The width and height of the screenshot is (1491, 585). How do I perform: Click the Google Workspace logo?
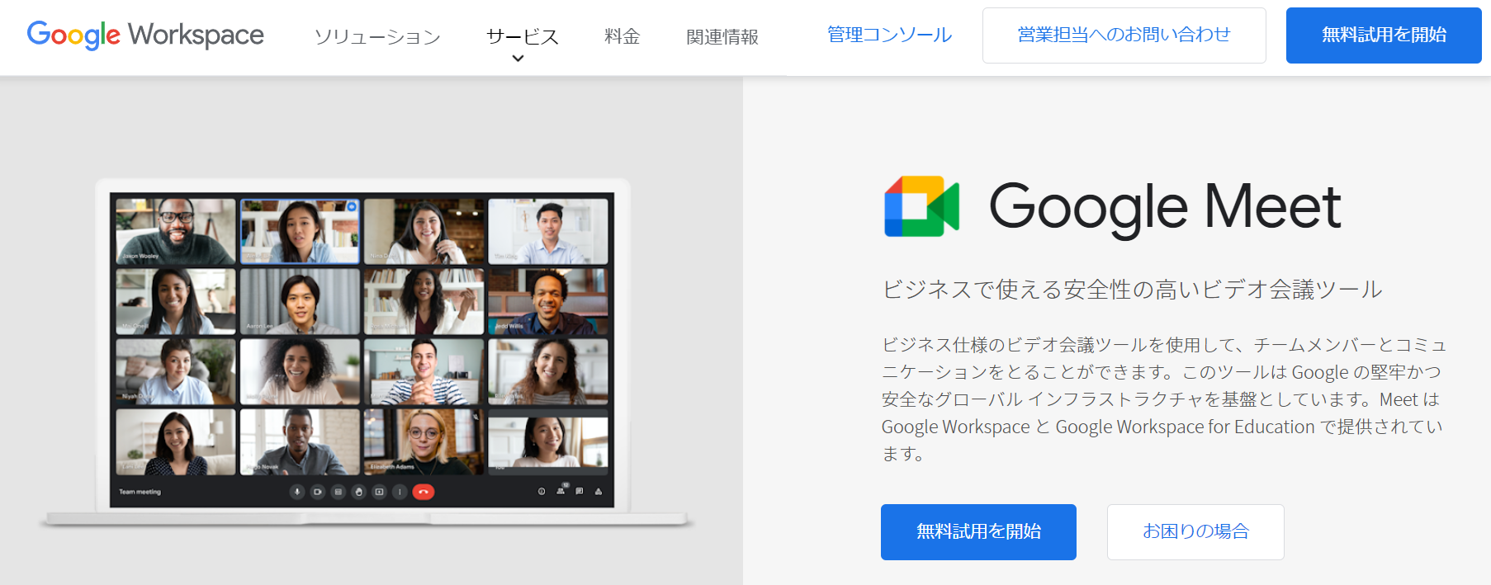click(145, 35)
